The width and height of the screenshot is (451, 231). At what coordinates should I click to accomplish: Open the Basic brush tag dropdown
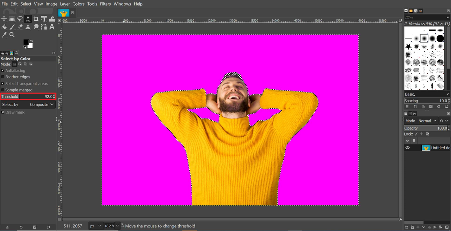coord(427,94)
